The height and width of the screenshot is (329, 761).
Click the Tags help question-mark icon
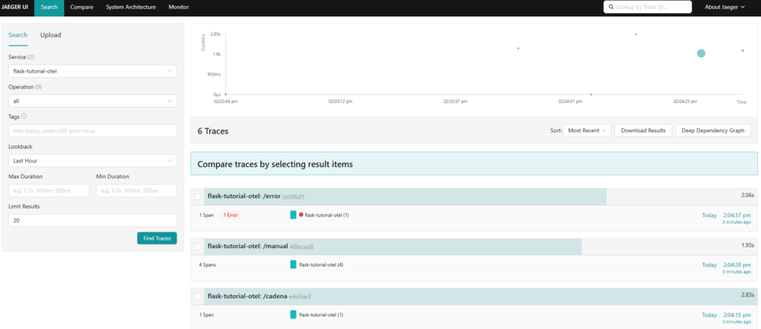click(x=25, y=116)
